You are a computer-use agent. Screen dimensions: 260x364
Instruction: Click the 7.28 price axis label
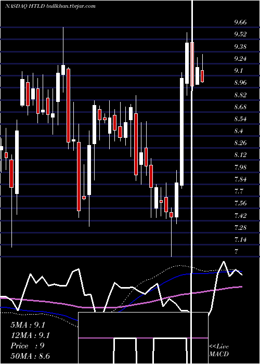click(x=240, y=228)
